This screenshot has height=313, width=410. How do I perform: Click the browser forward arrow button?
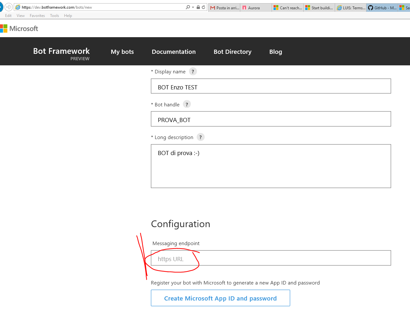pos(9,7)
